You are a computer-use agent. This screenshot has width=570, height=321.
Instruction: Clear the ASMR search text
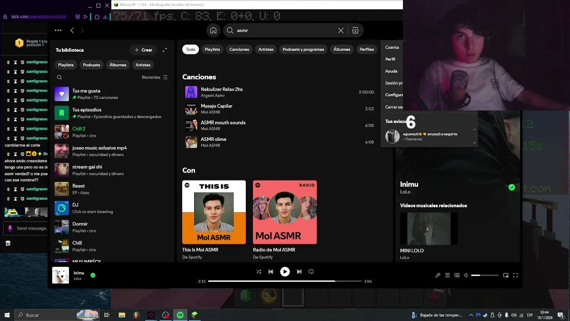tap(341, 30)
